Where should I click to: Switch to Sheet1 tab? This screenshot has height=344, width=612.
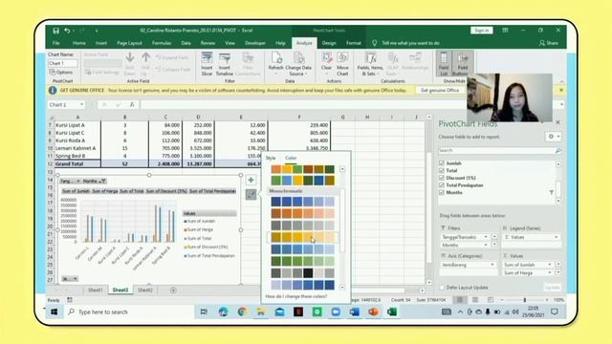(96, 290)
